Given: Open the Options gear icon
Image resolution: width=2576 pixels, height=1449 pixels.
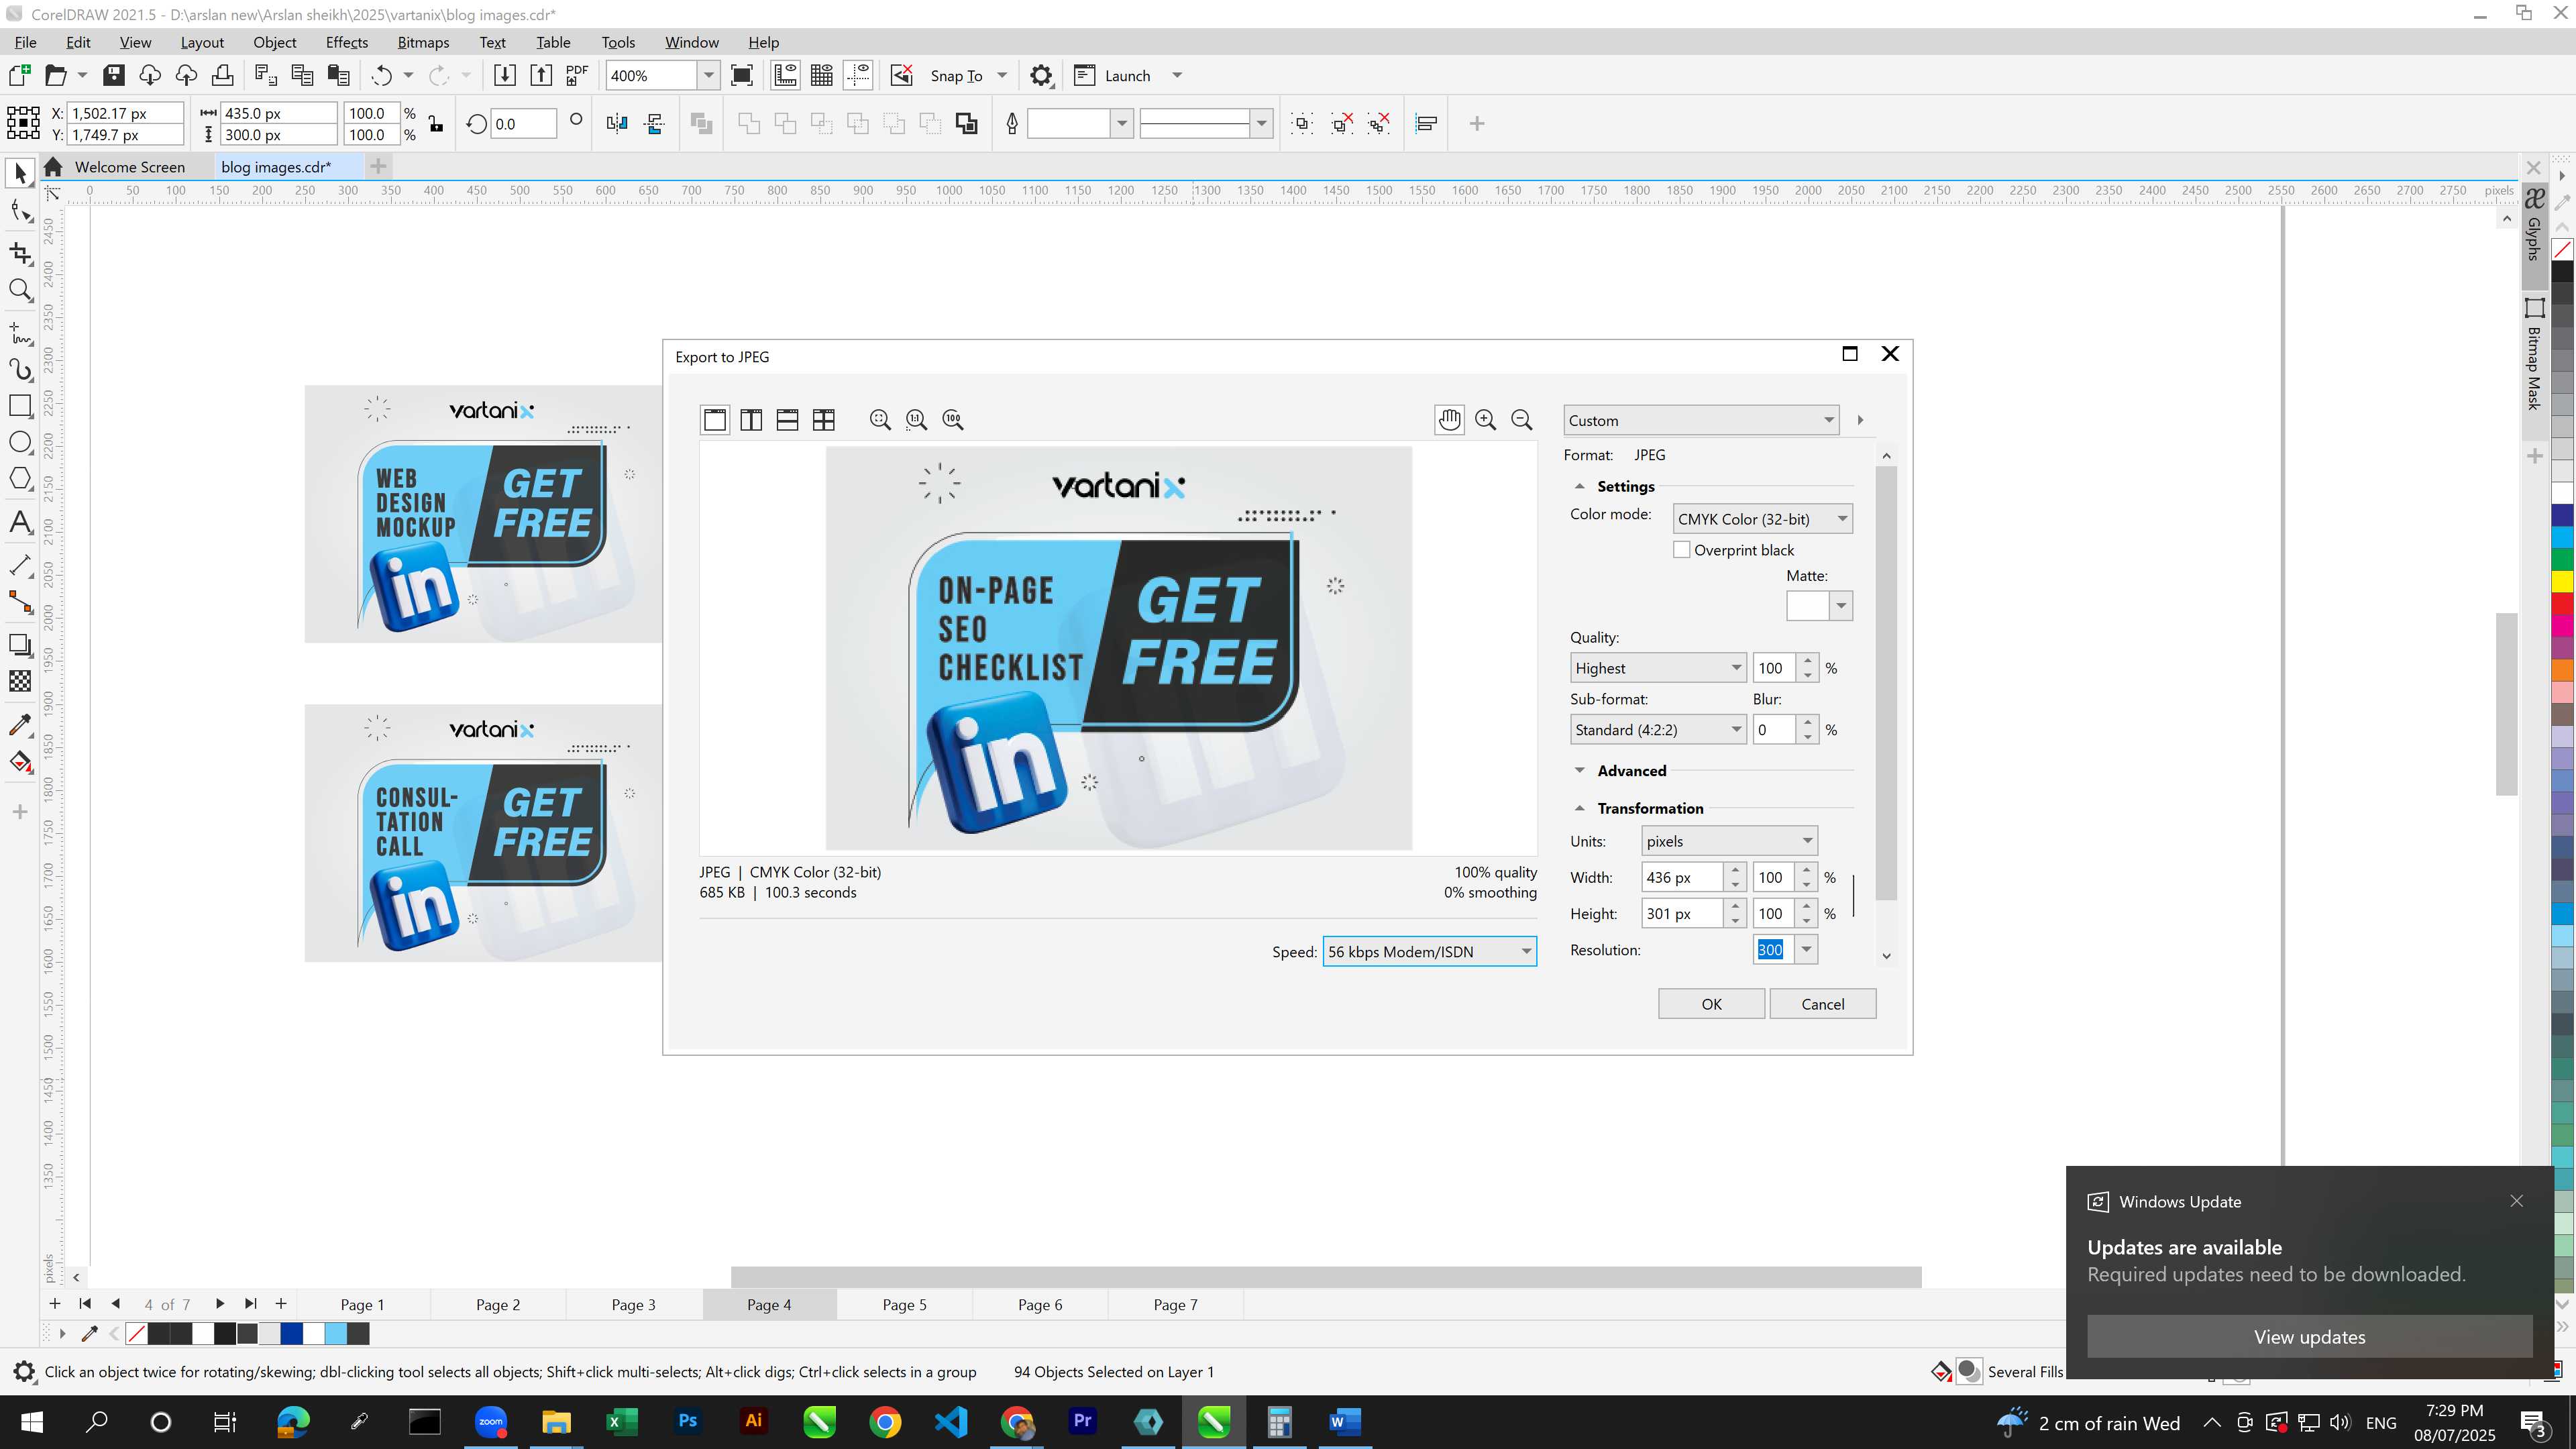Looking at the screenshot, I should coord(1041,76).
